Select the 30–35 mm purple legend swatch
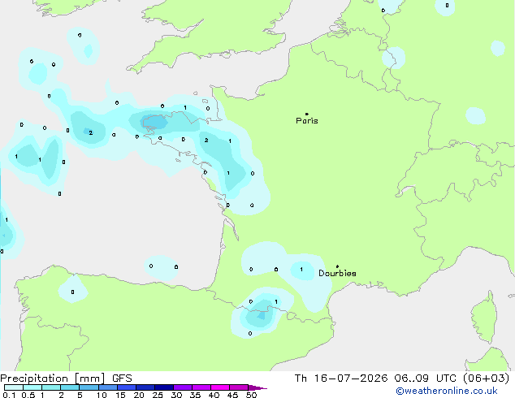 (183, 387)
